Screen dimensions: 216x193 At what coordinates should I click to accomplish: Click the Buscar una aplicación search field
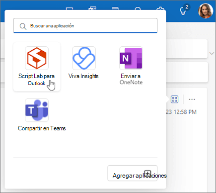click(85, 25)
